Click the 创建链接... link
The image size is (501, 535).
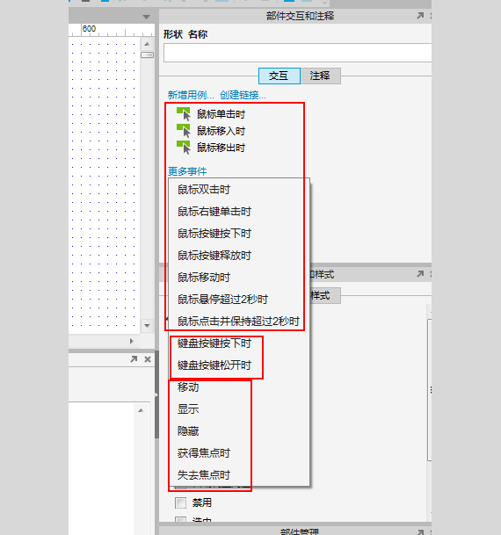[x=243, y=95]
